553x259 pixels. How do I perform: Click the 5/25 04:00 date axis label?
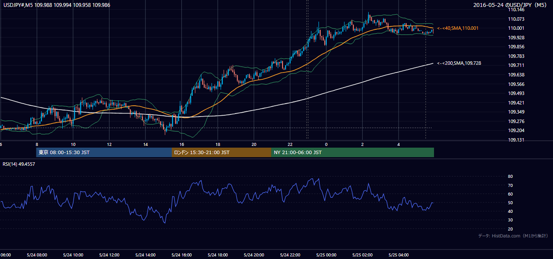[398, 255]
